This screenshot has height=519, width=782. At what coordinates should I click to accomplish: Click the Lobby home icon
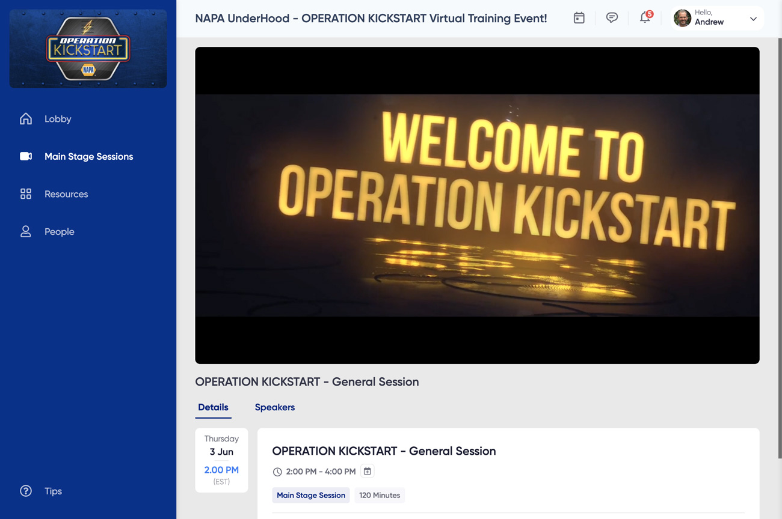(x=26, y=119)
